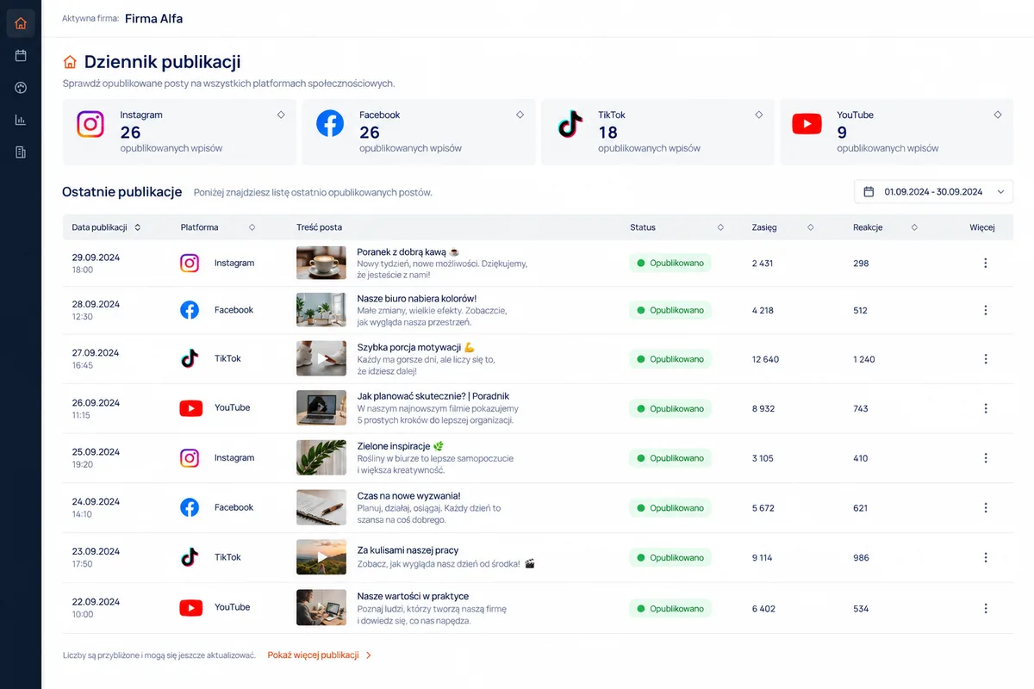Image resolution: width=1034 pixels, height=689 pixels.
Task: Open the calendar icon in the left sidebar
Action: [21, 56]
